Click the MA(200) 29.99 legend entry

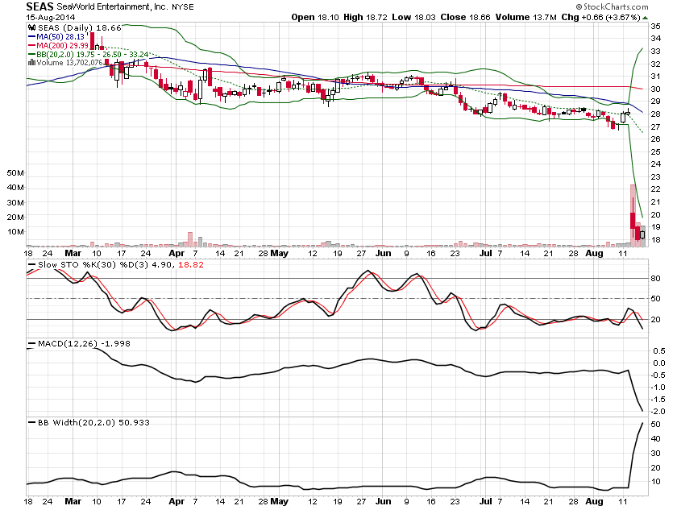point(63,45)
